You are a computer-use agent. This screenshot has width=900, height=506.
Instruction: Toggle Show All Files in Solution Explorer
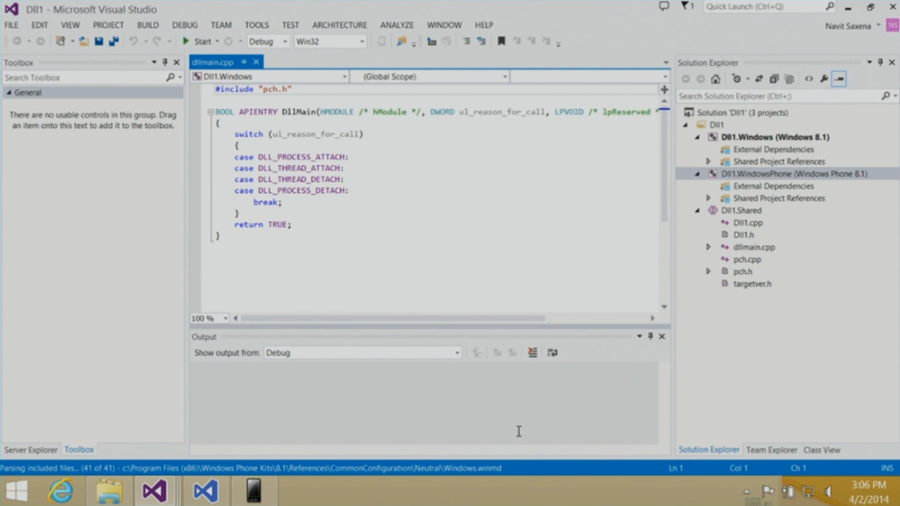click(x=789, y=79)
